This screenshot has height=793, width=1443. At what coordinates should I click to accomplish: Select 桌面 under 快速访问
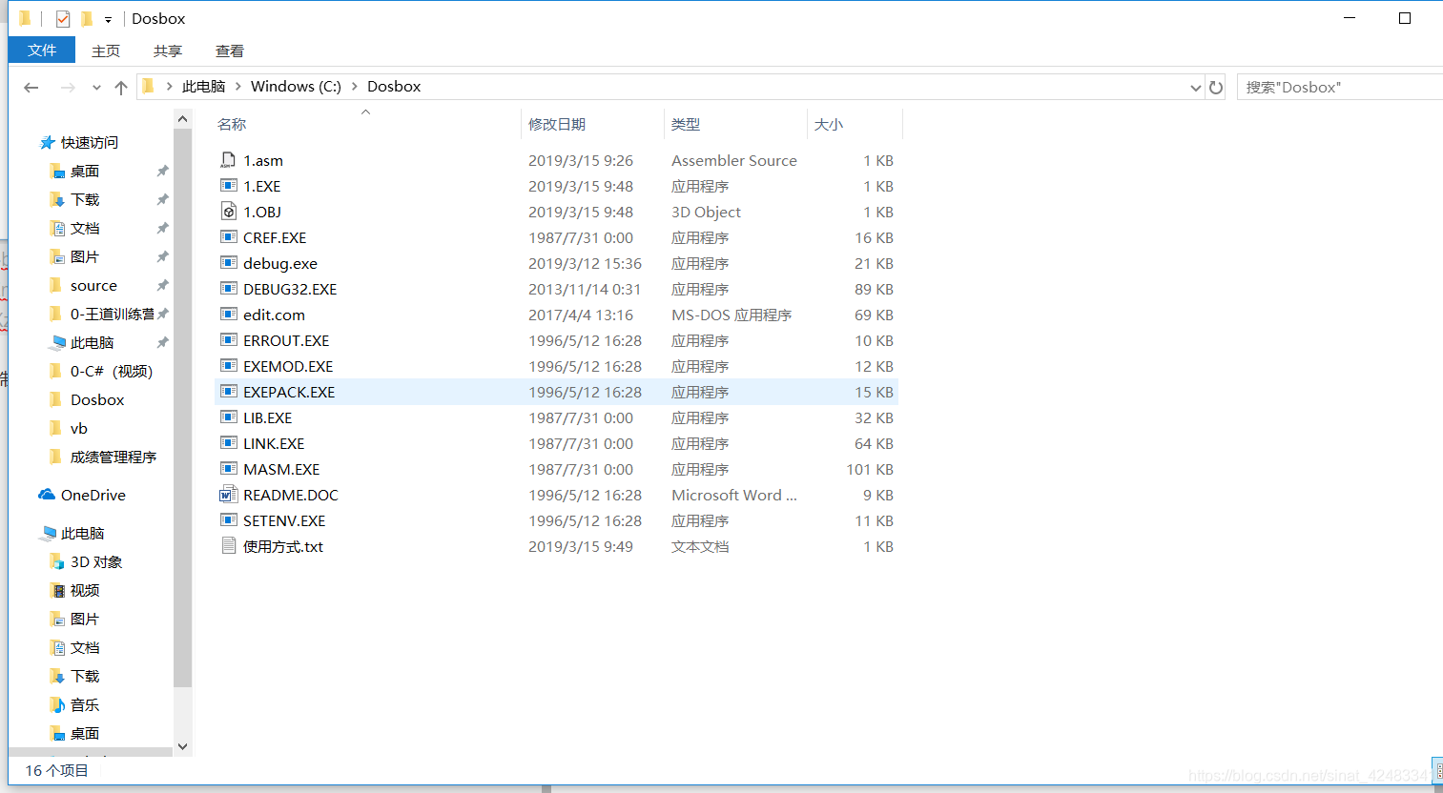(x=85, y=171)
